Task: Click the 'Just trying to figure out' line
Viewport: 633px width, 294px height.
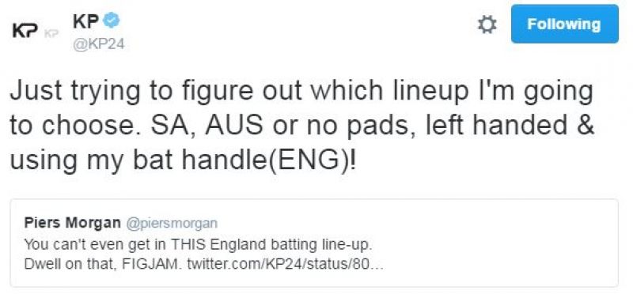Action: point(156,91)
